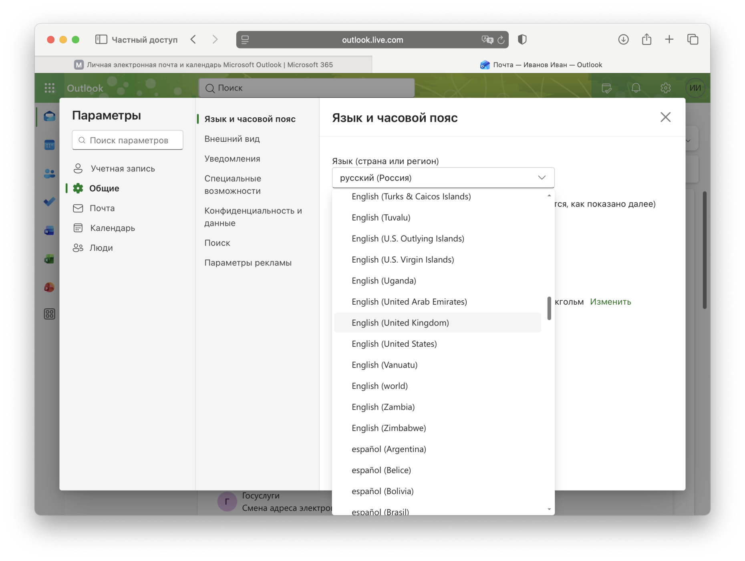Focus the Поиск параметров search field

(127, 140)
